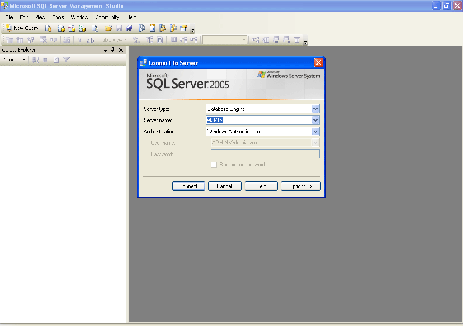Start an Analysis Services XMLA Query
This screenshot has height=326, width=463.
pos(82,28)
